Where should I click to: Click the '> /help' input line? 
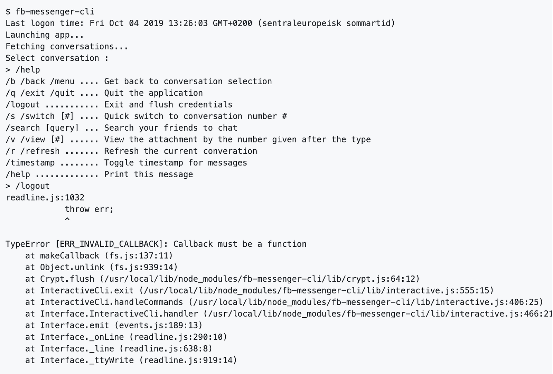(23, 70)
